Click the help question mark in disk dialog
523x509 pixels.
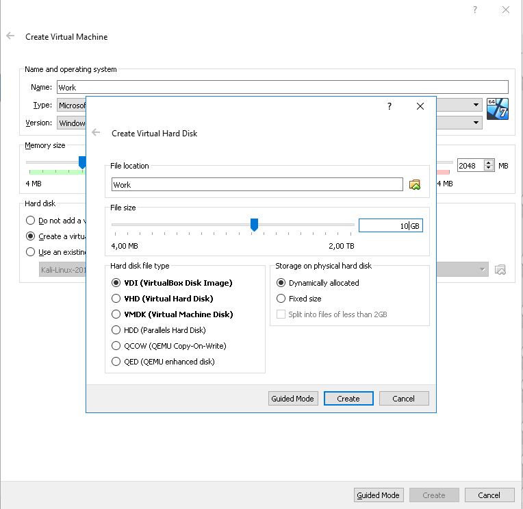[390, 106]
